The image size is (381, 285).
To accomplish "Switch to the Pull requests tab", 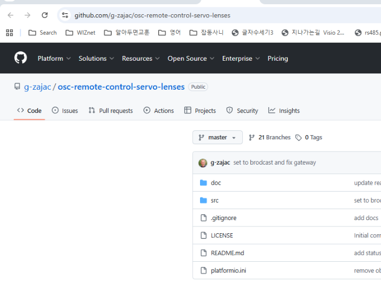I will [x=111, y=111].
